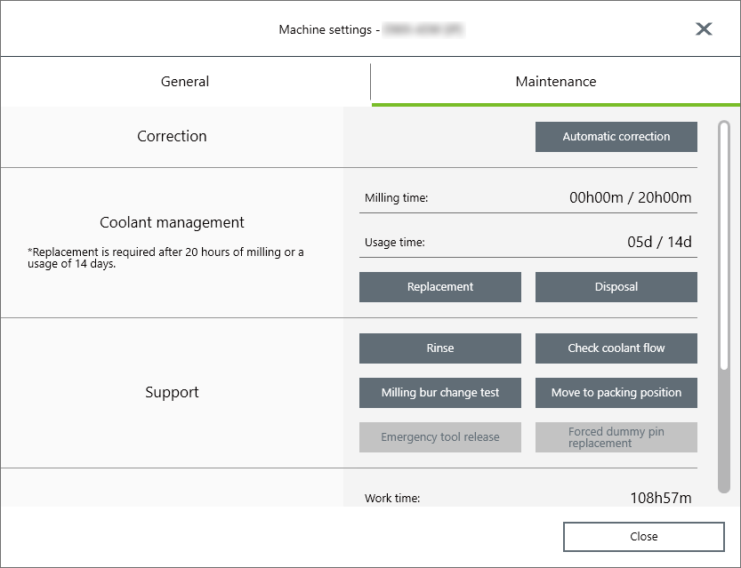Run the Rinse function
This screenshot has height=568, width=741.
(440, 348)
